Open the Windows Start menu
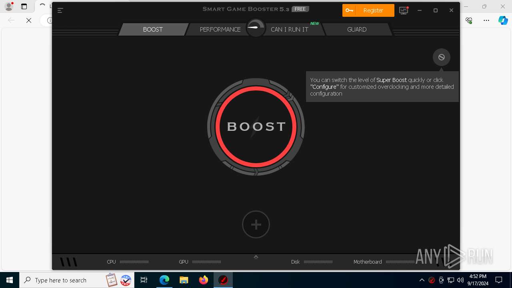This screenshot has height=288, width=512. pos(10,280)
